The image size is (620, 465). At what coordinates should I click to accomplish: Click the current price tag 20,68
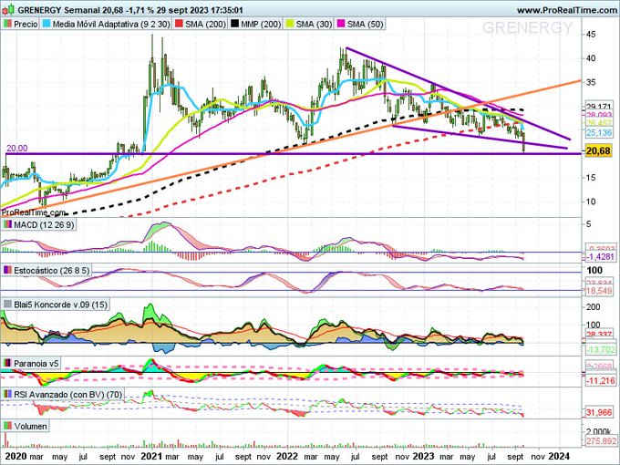point(598,150)
